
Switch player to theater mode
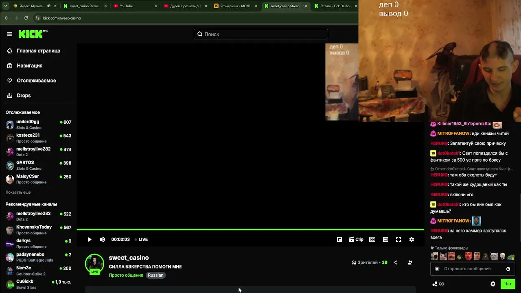coord(385,240)
